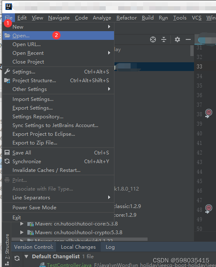This screenshot has height=267, width=216.
Task: Click the IntelliJ IDEA logo in title bar
Action: [8, 7]
